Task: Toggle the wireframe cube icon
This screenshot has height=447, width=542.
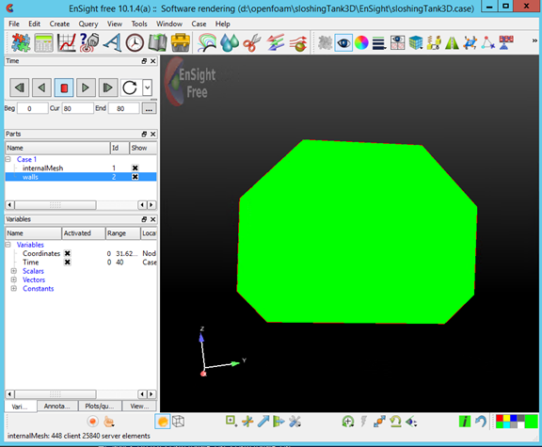Action: pyautogui.click(x=179, y=422)
